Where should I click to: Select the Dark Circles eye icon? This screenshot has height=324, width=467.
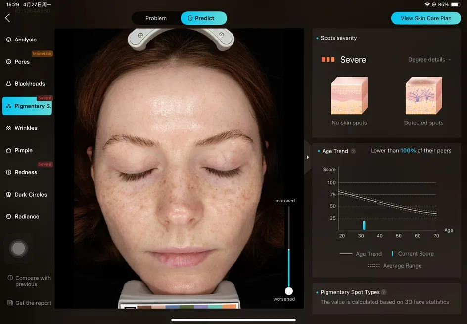(x=8, y=195)
